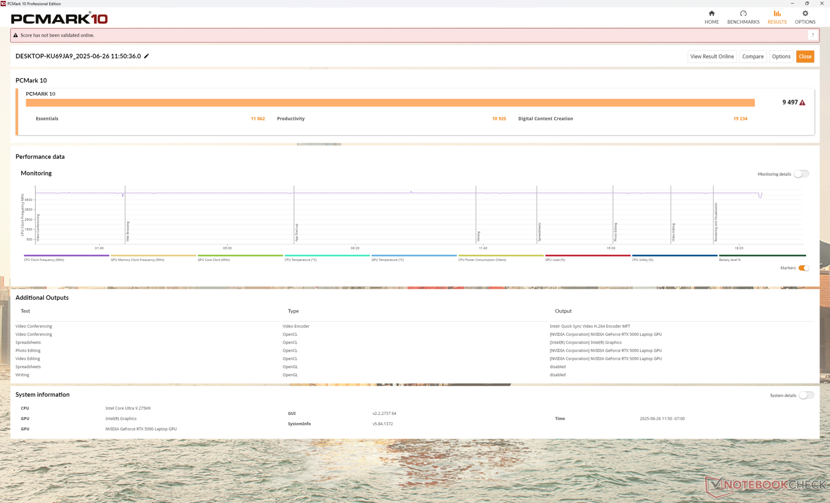Screen dimensions: 830x503
Task: Open the Options gear icon
Action: point(805,13)
